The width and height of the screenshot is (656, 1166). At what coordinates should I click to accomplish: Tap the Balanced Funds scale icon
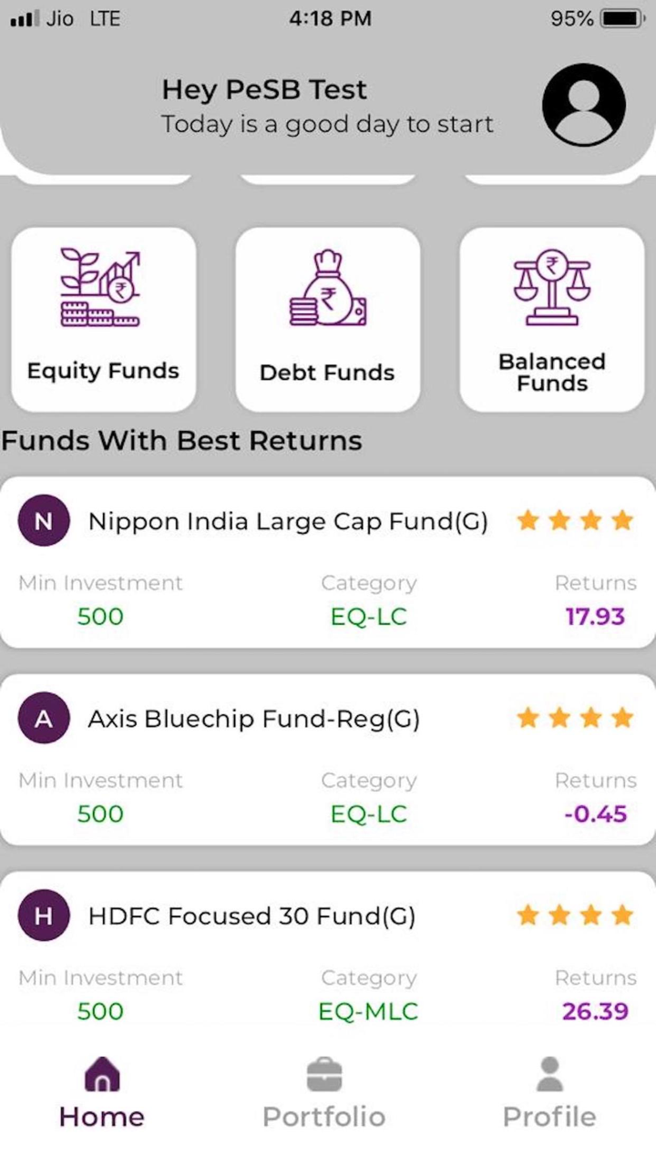pos(552,287)
